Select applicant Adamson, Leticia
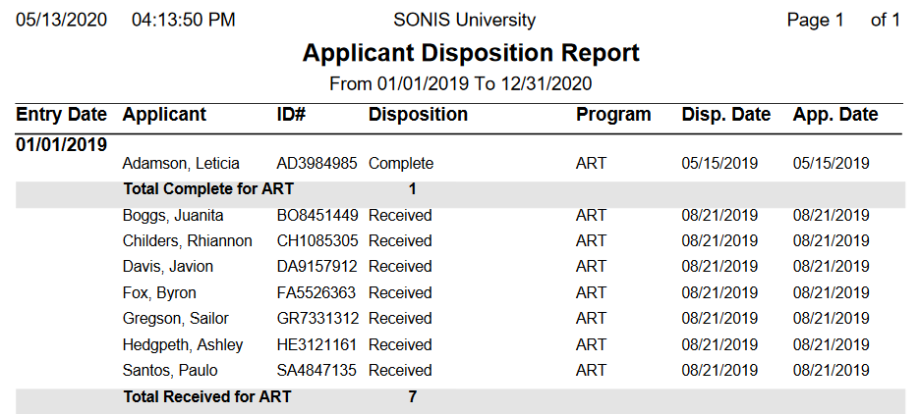 181,164
